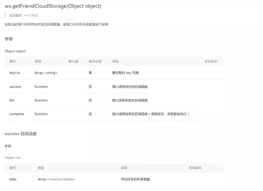
Task: Click the data property cell
Action: pyautogui.click(x=13, y=179)
